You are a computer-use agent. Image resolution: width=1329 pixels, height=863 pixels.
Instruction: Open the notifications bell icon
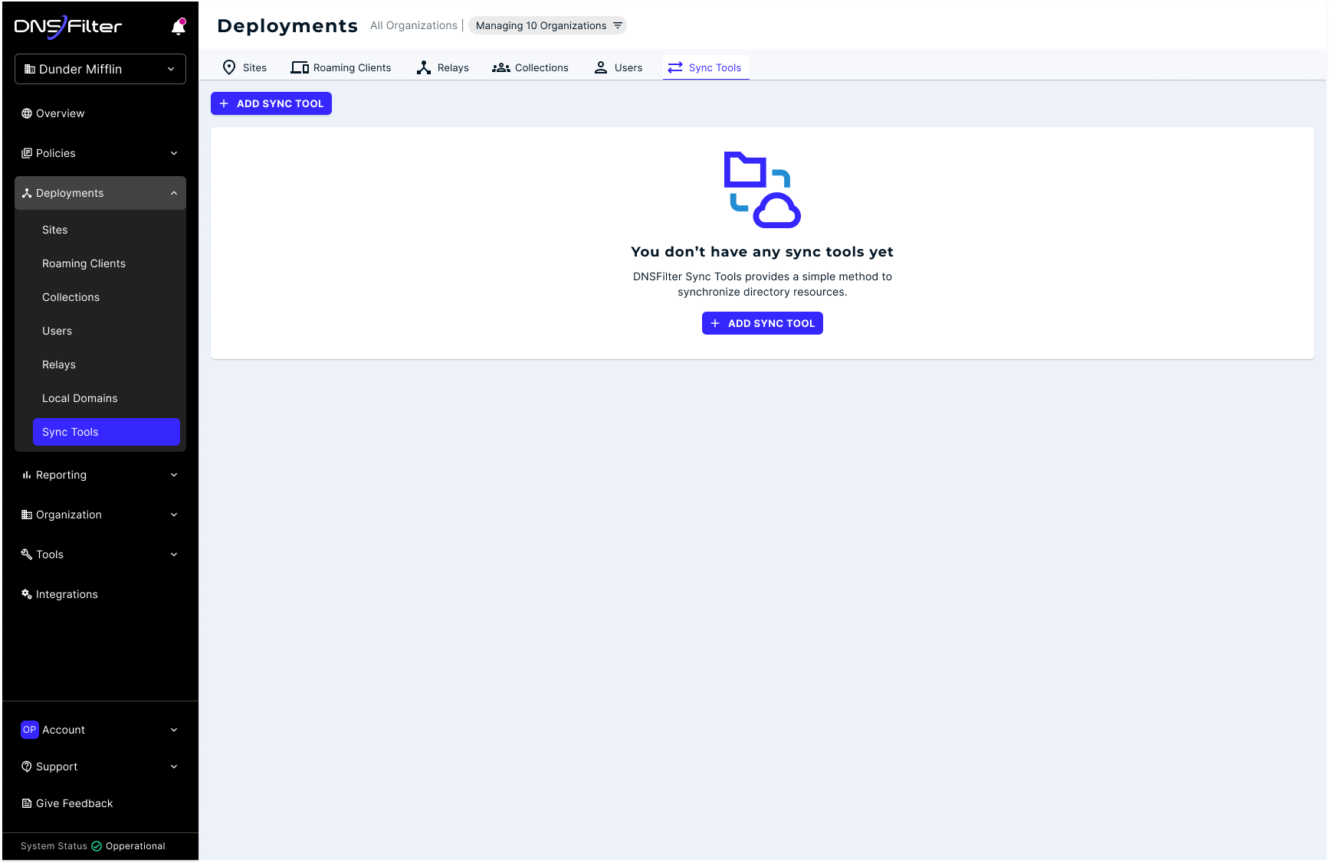(x=179, y=27)
